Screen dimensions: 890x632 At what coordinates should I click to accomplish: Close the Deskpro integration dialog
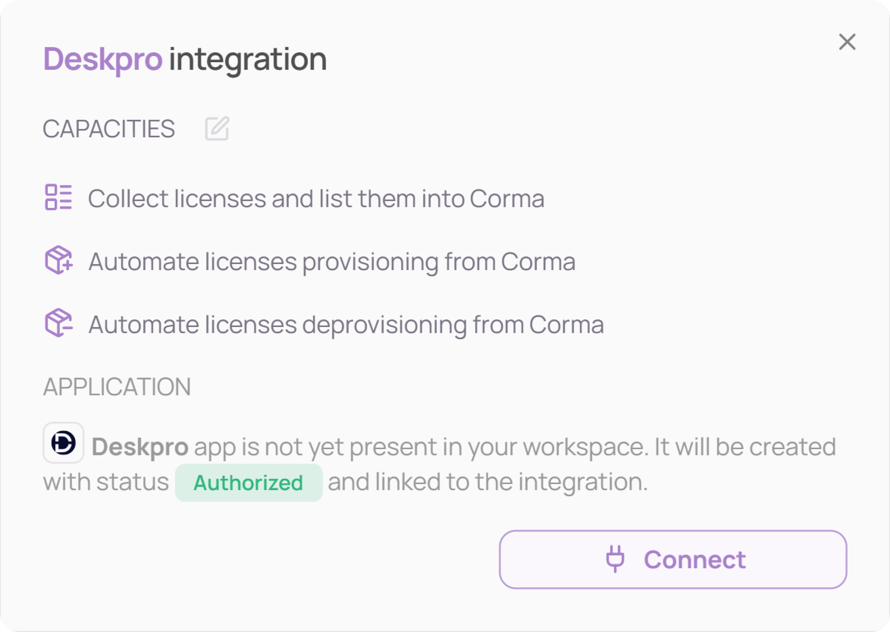847,42
